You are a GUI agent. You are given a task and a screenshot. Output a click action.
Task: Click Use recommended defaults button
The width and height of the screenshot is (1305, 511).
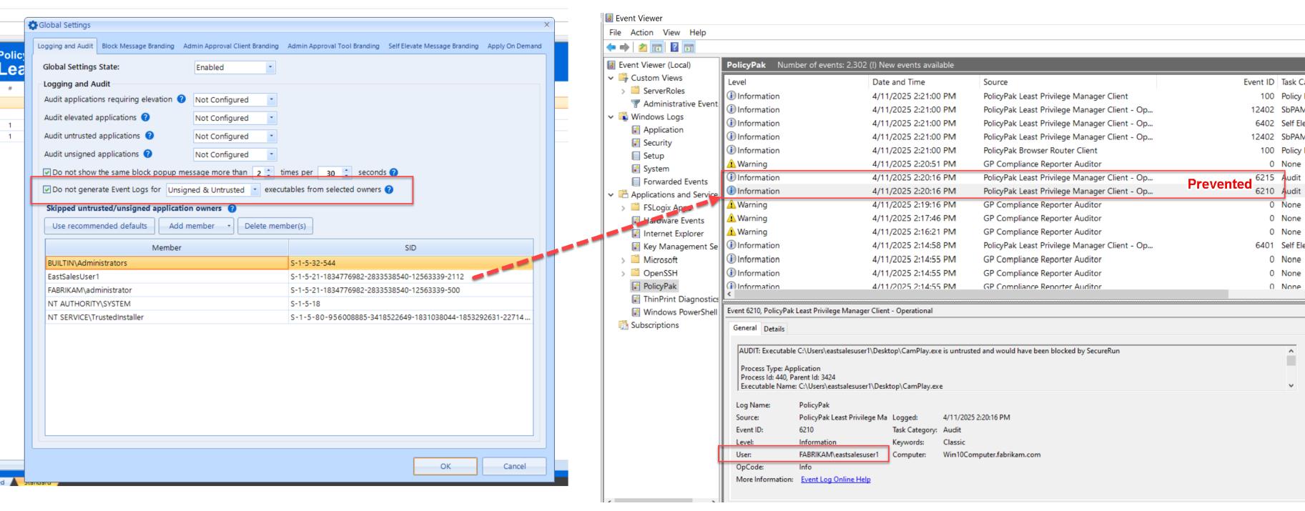[99, 226]
